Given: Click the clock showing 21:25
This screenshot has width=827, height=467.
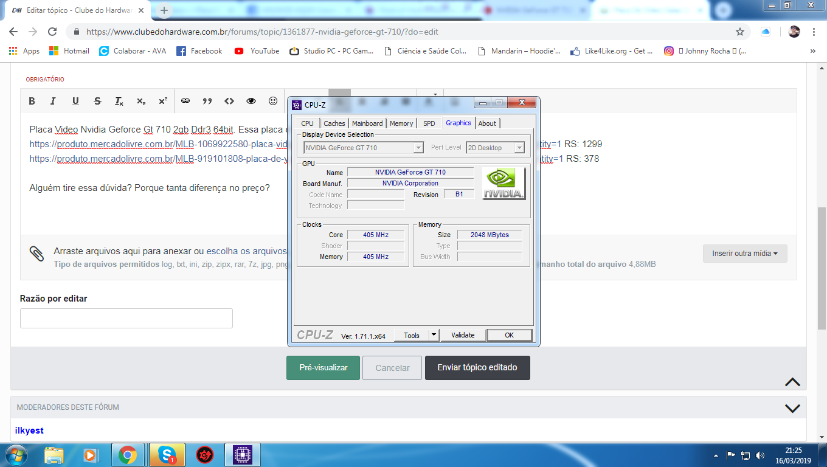Looking at the screenshot, I should click(x=793, y=451).
